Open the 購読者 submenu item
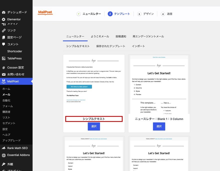This screenshot has height=171, width=220. click(x=6, y=112)
